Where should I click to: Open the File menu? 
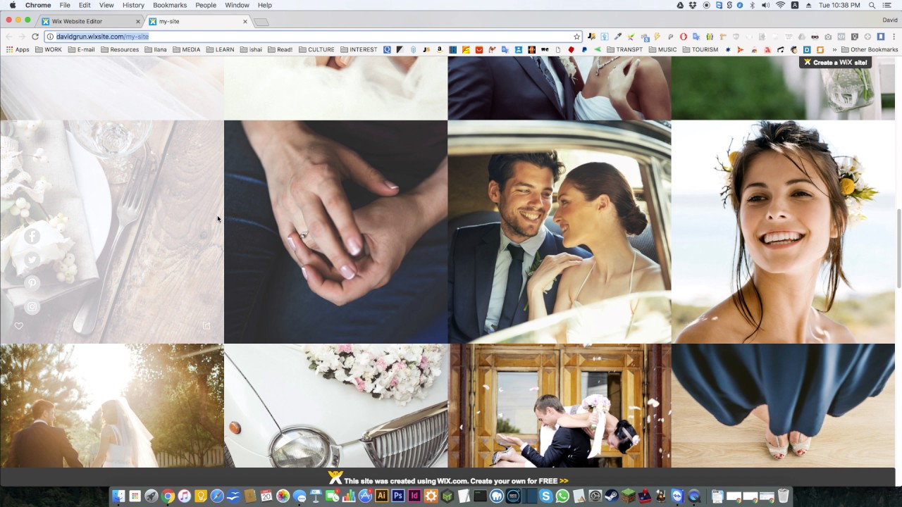(65, 5)
